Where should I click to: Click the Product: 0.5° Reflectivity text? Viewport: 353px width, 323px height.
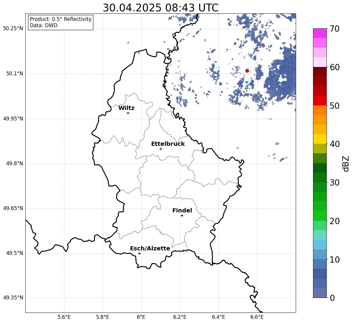pyautogui.click(x=61, y=19)
